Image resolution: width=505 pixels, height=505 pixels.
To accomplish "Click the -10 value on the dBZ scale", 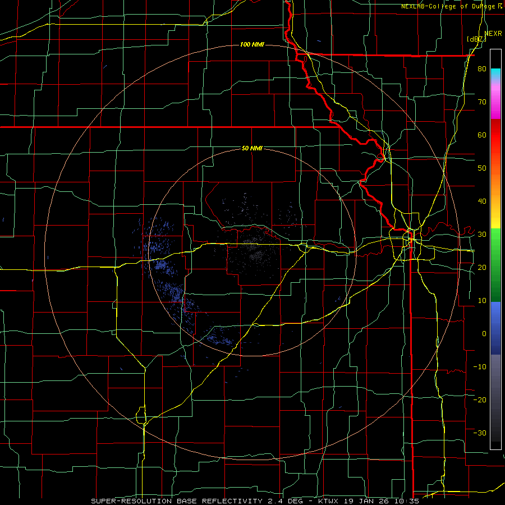I will tap(480, 366).
